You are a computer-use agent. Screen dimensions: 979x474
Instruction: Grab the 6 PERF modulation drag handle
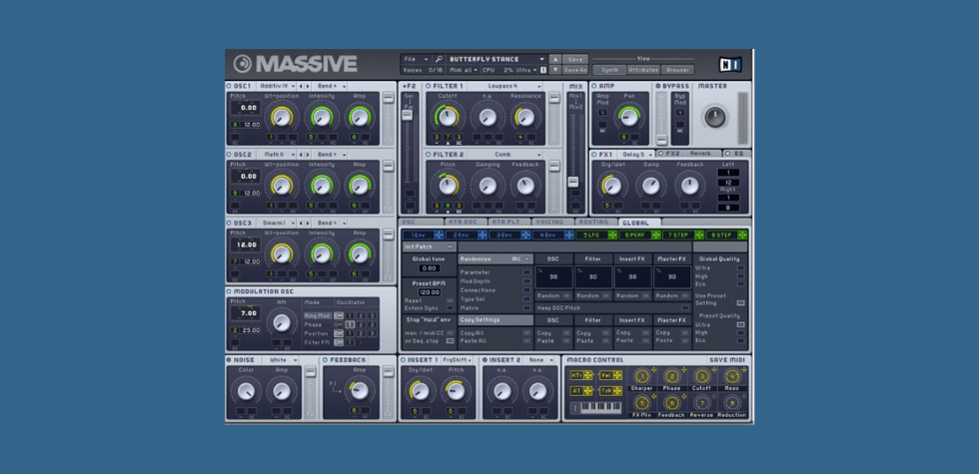coord(656,236)
